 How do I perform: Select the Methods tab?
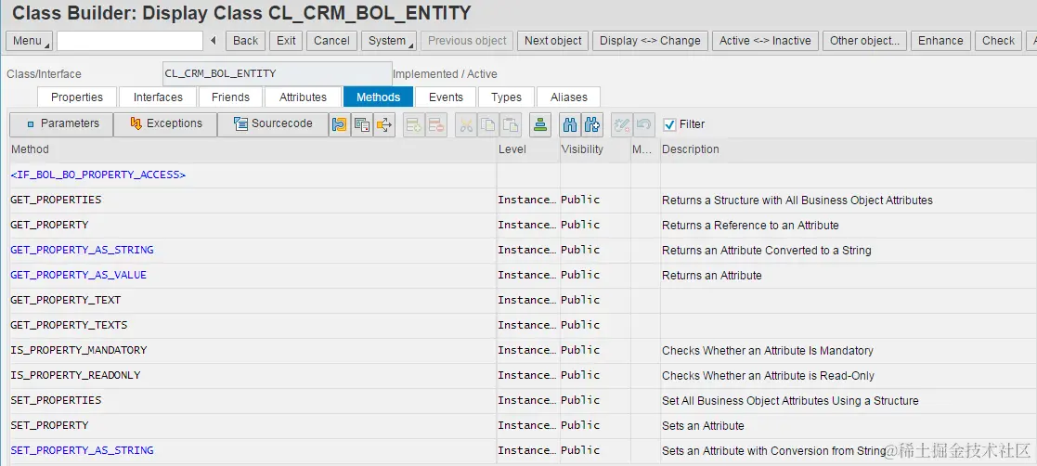pos(378,97)
